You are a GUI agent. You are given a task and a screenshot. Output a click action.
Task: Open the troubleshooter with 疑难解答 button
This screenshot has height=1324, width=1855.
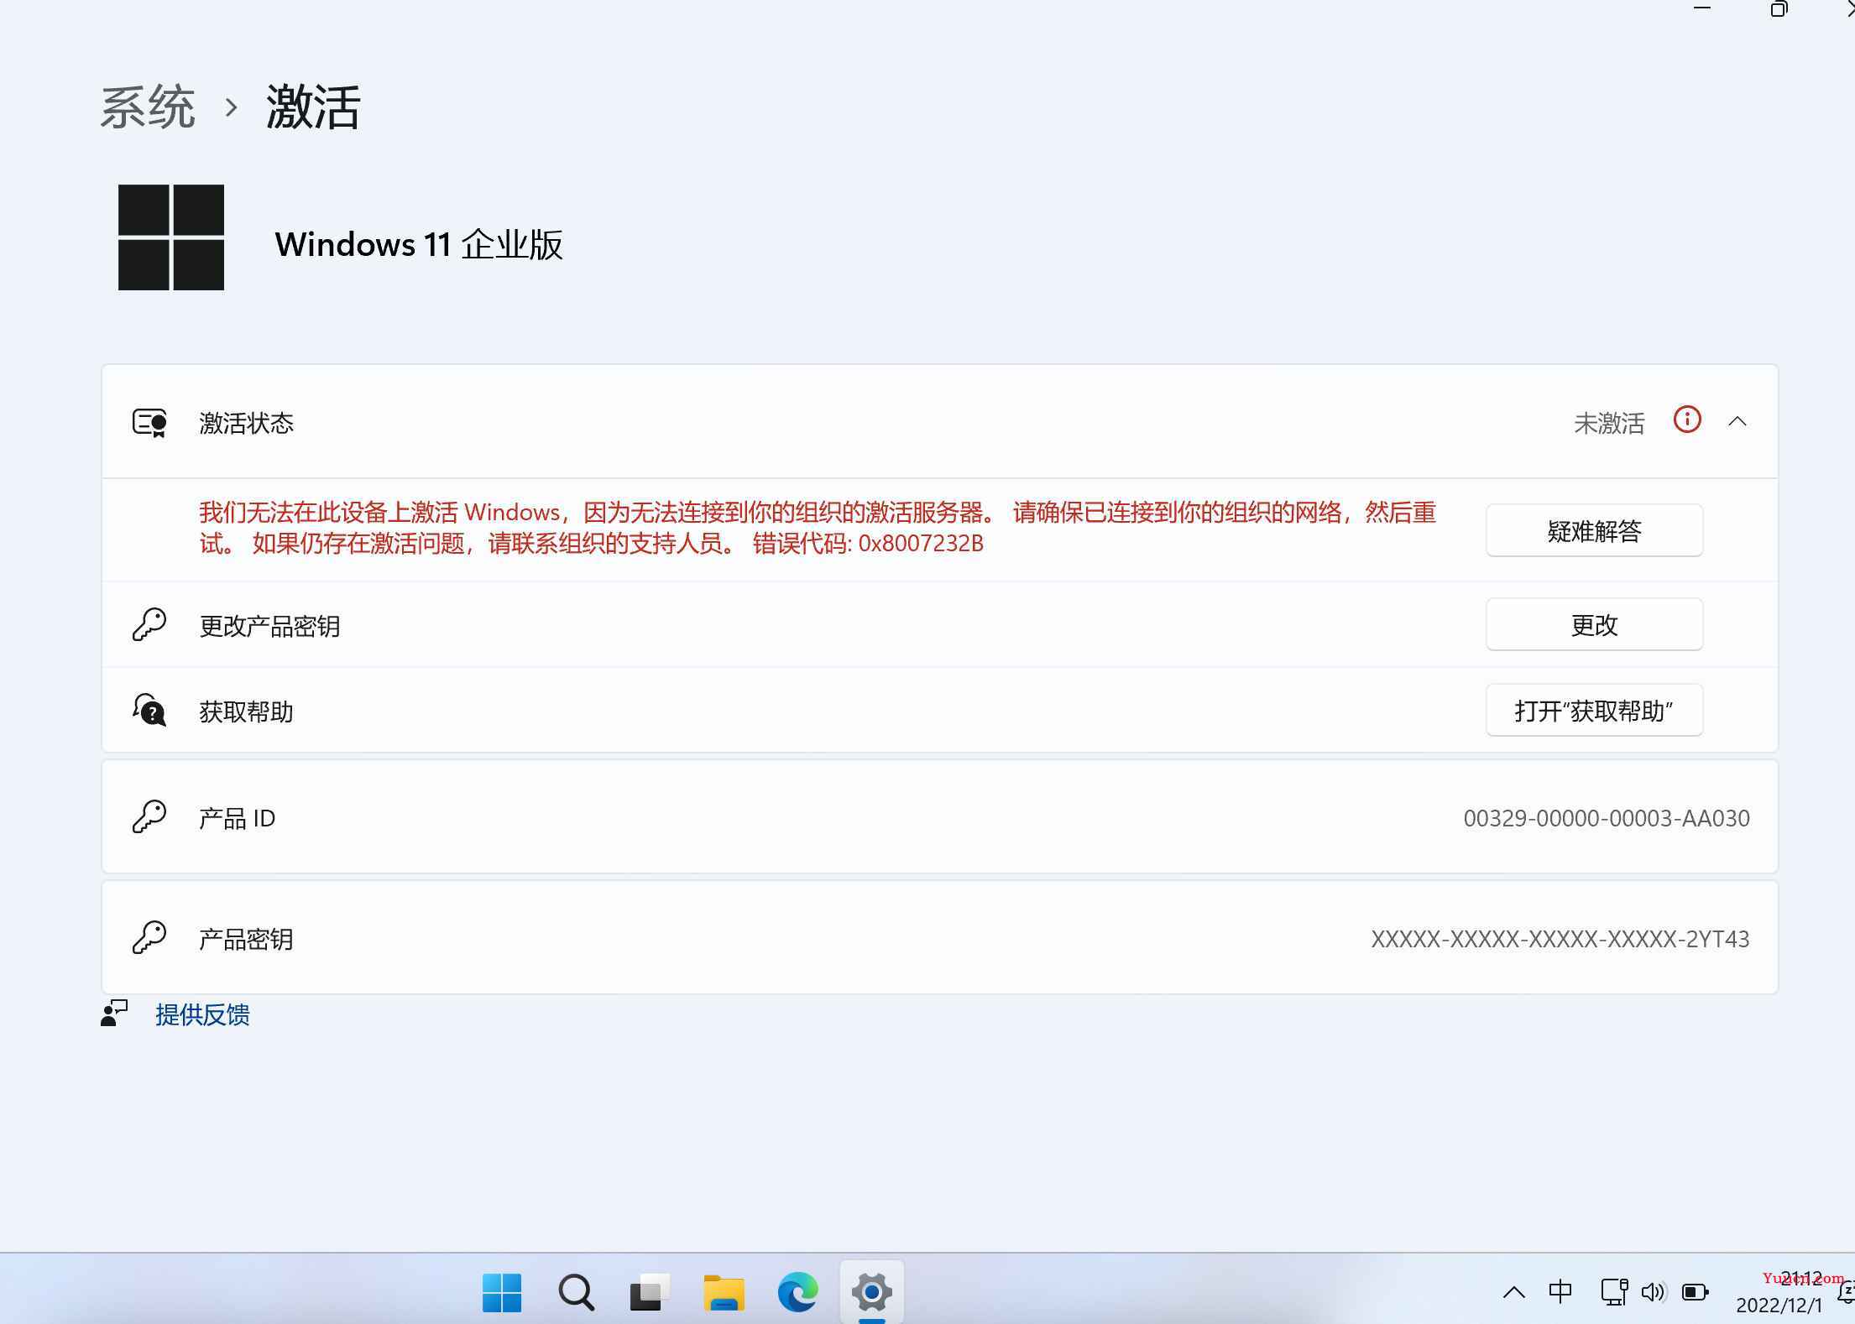[x=1594, y=530]
